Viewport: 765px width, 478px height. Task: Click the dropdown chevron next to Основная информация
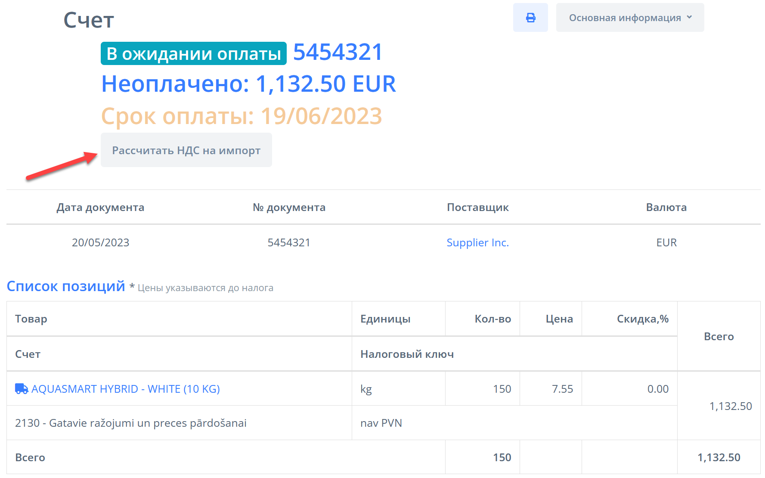689,17
